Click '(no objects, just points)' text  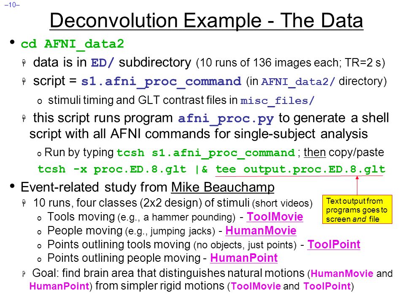tap(245, 245)
